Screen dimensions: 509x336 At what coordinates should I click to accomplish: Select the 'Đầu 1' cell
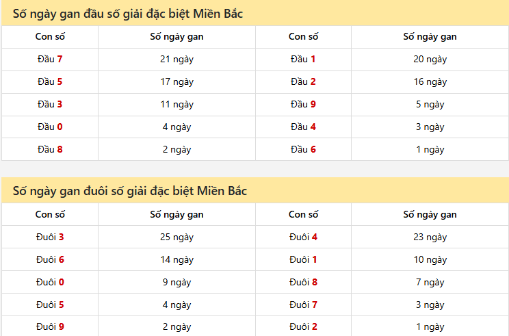pyautogui.click(x=303, y=60)
